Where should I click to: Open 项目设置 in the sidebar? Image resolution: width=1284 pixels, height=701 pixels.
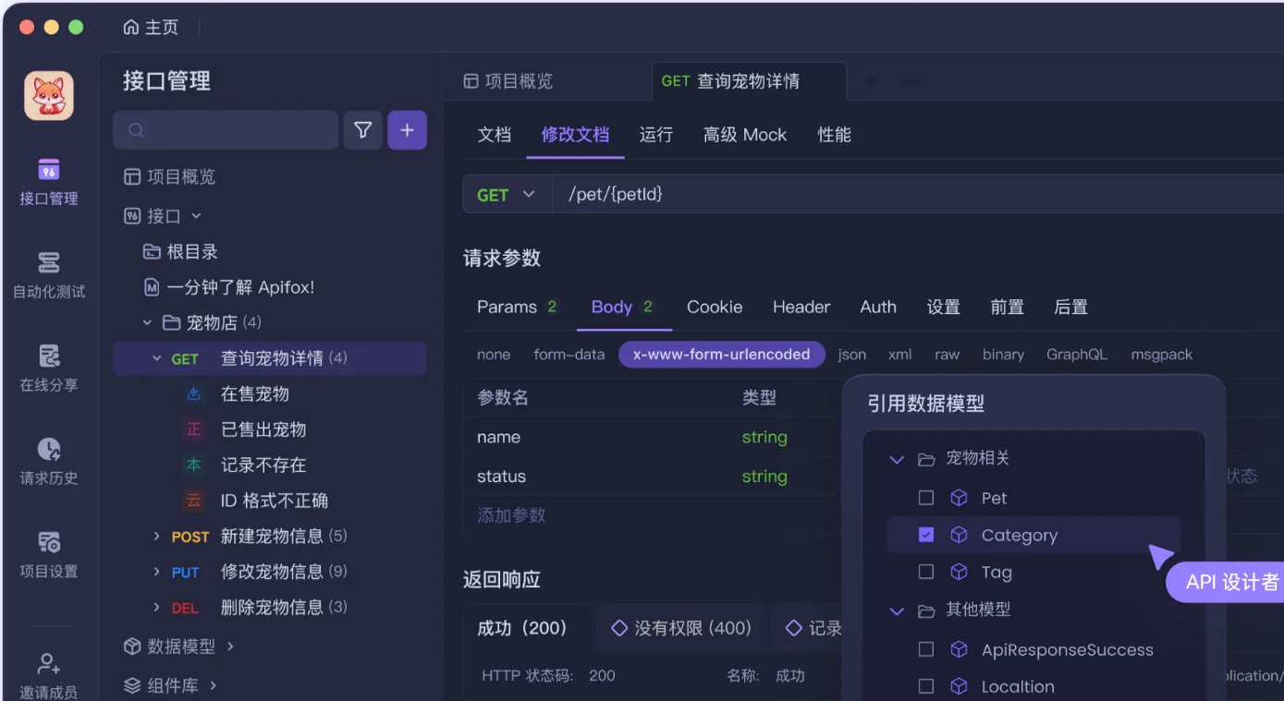click(49, 543)
